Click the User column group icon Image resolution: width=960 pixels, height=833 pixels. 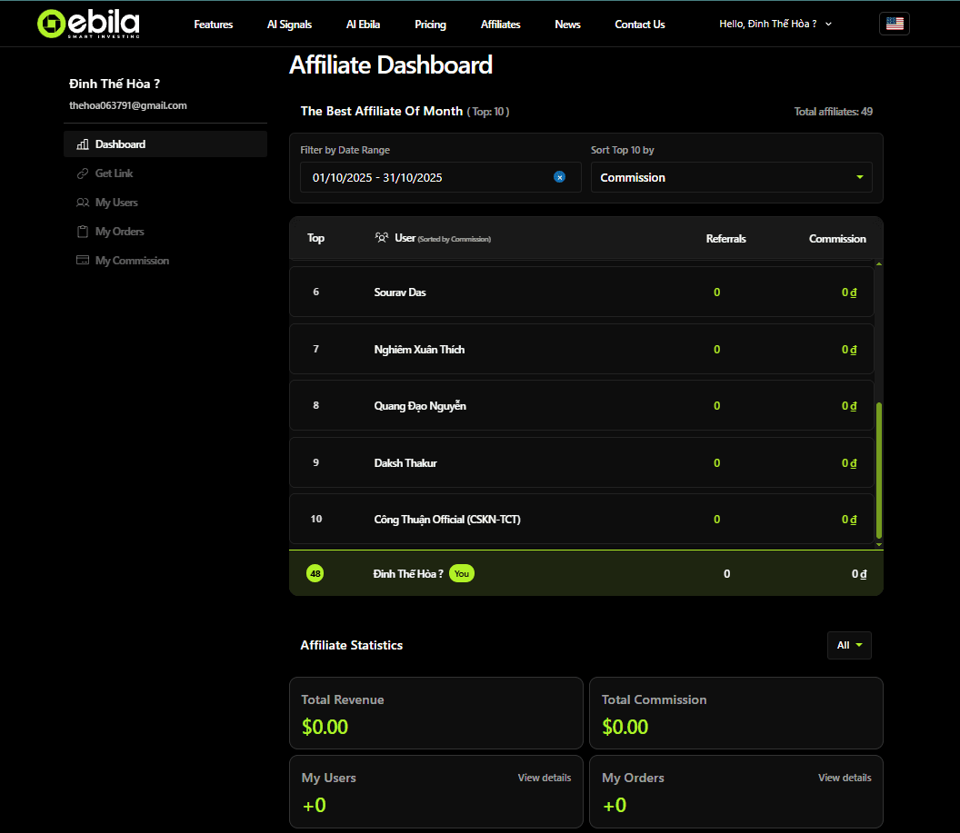(382, 238)
